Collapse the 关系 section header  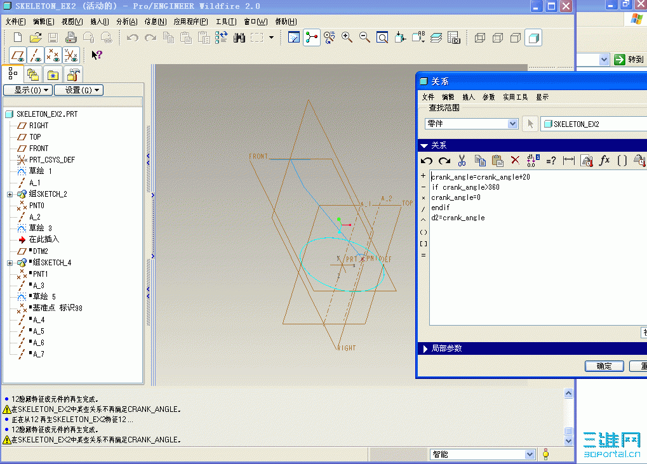pos(424,145)
